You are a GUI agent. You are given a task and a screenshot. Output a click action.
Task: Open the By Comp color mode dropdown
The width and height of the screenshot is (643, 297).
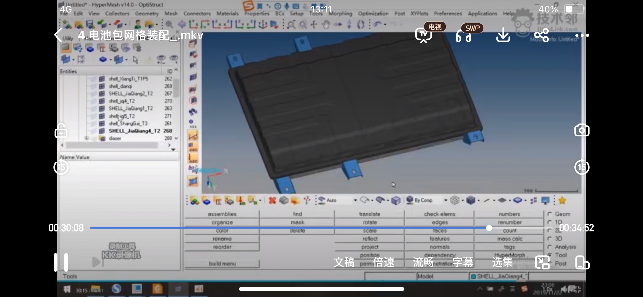click(446, 200)
